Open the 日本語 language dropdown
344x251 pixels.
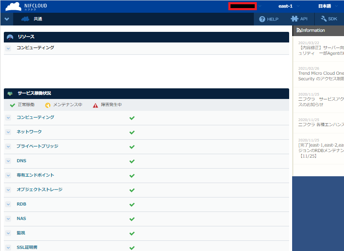pos(327,6)
